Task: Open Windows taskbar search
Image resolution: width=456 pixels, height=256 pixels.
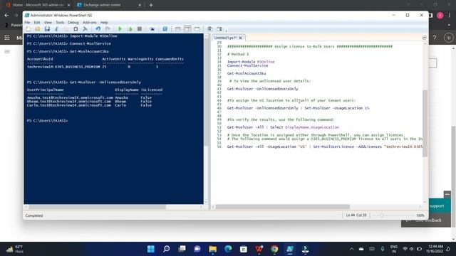Action: [x=166, y=249]
